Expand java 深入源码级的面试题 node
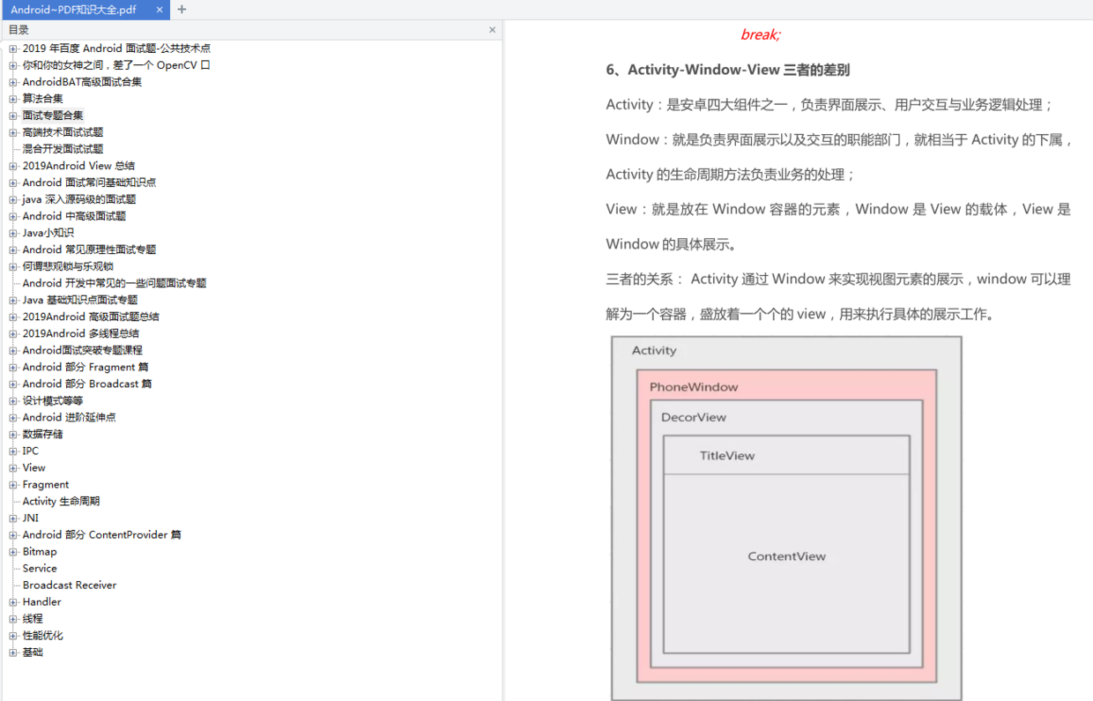Image resolution: width=1093 pixels, height=701 pixels. click(x=13, y=199)
